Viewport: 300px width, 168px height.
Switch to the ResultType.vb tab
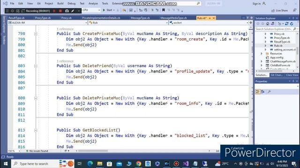click(x=16, y=18)
